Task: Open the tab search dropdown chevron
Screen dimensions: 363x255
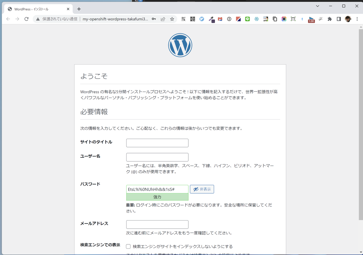Action: tap(318, 6)
